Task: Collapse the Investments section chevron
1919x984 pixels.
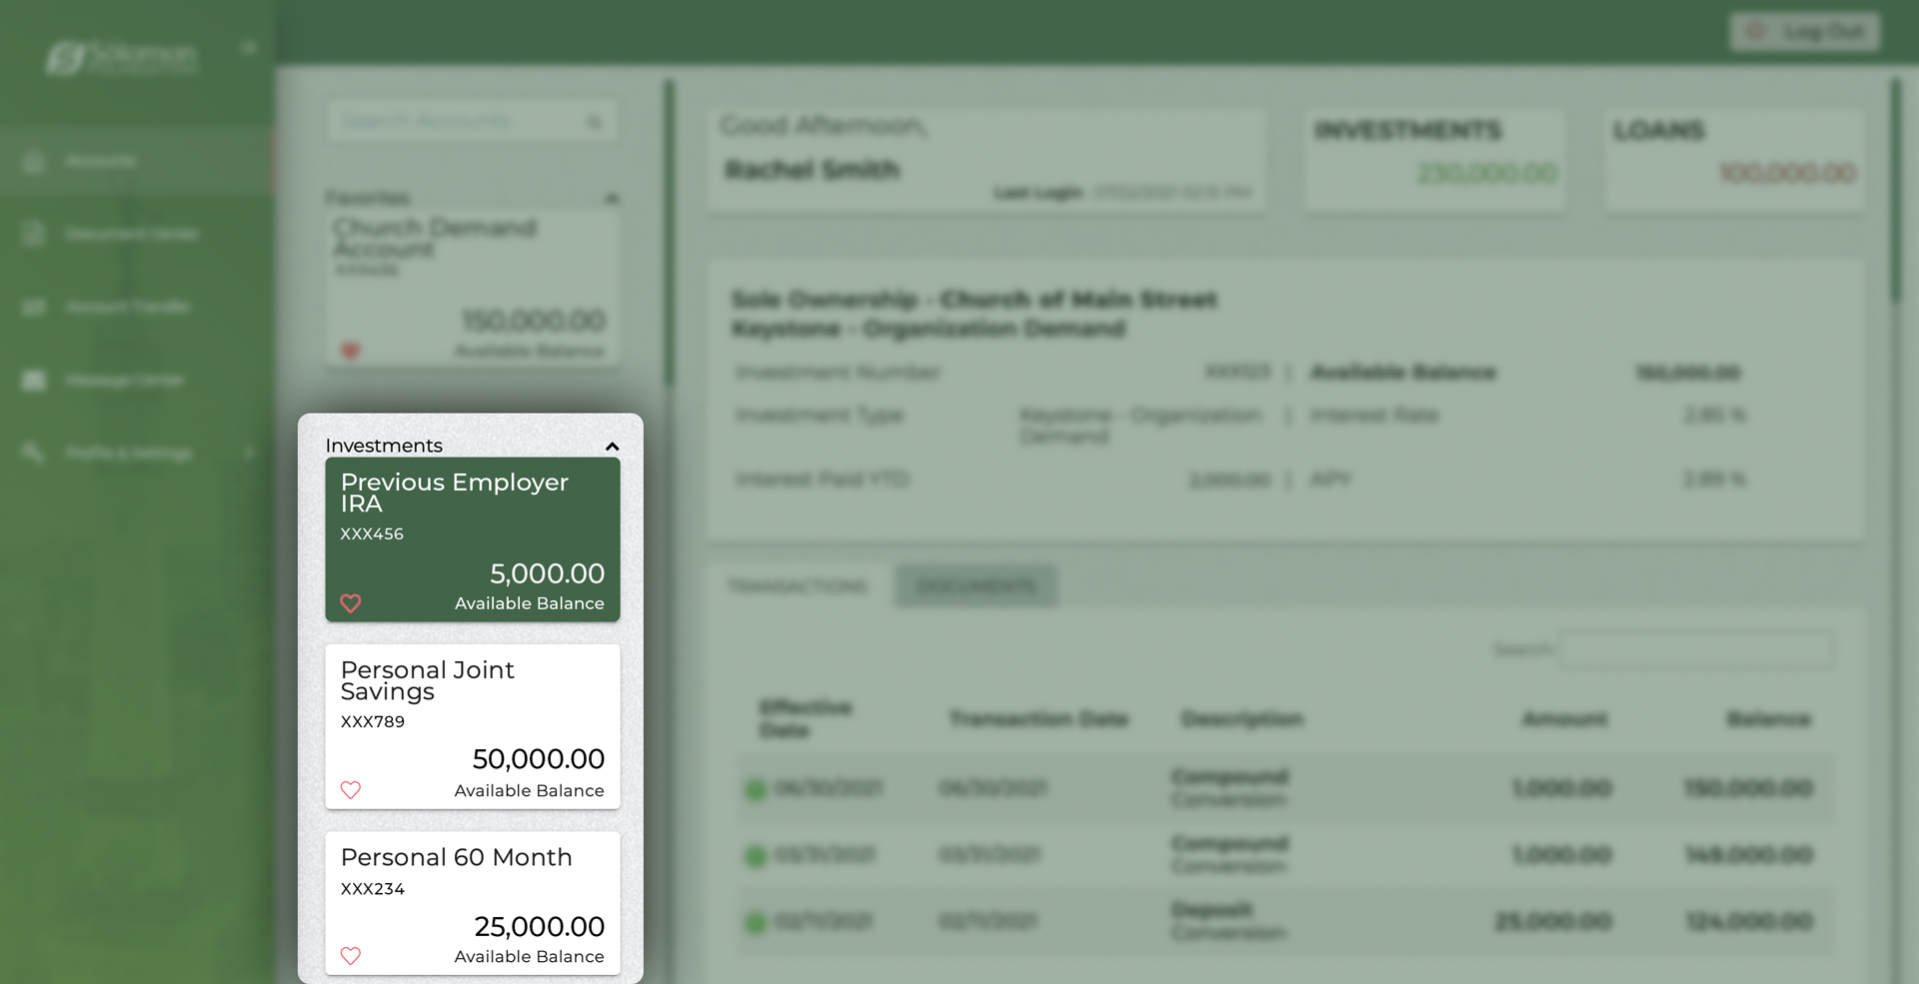Action: (x=613, y=447)
